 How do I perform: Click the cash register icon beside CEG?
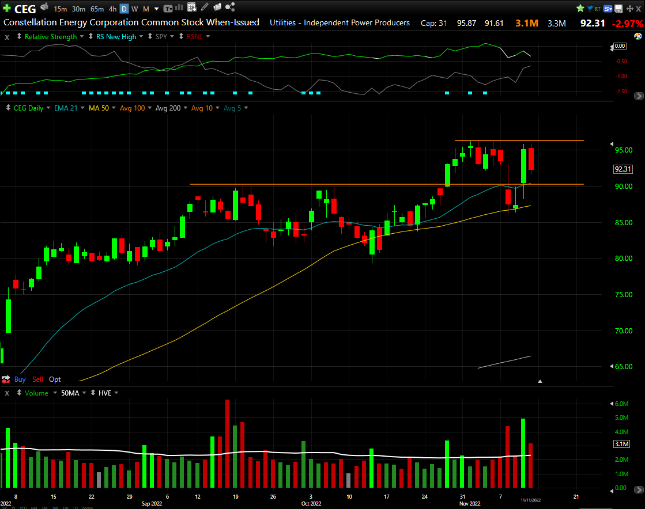coord(44,7)
